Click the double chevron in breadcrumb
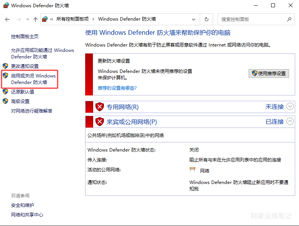The width and height of the screenshot is (299, 226). pyautogui.click(x=52, y=19)
